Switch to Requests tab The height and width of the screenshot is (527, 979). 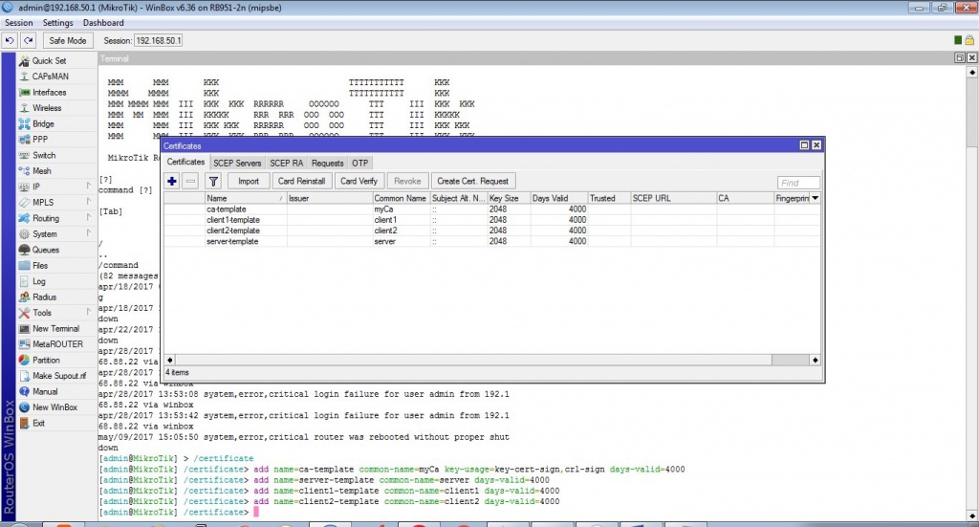[327, 163]
